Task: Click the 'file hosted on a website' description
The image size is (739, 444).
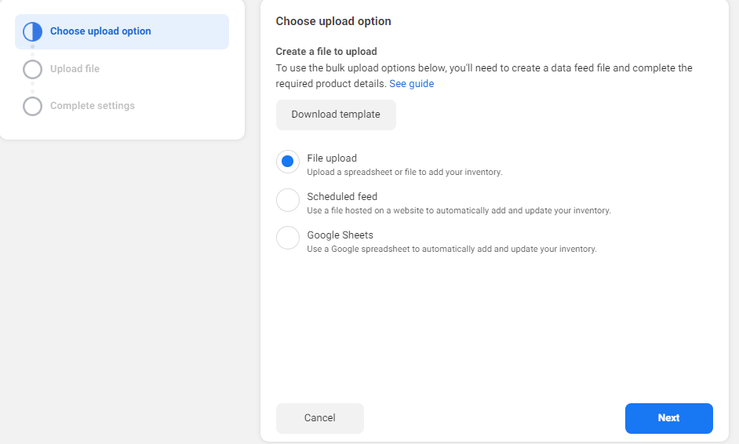Action: (x=458, y=210)
